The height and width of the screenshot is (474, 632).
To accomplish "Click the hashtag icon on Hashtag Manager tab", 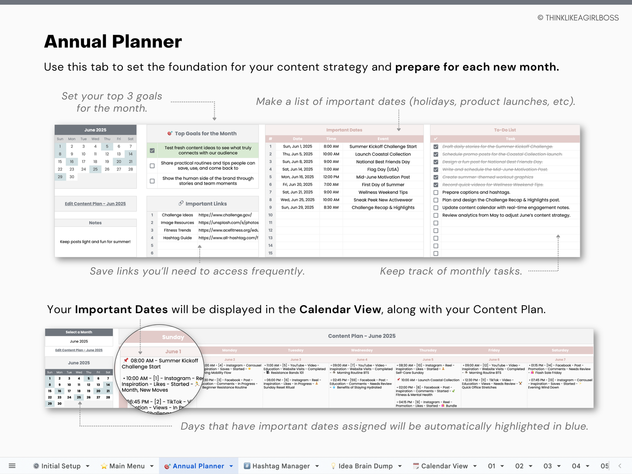I will pos(247,466).
